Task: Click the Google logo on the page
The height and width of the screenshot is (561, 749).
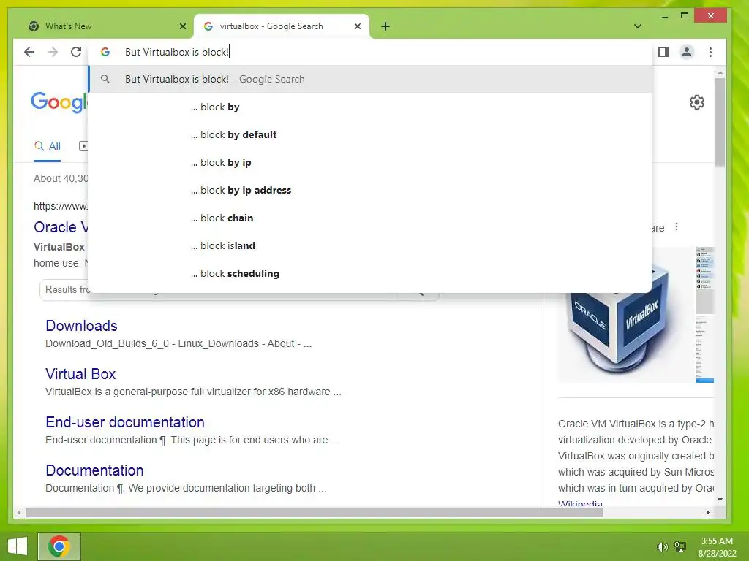Action: 59,102
